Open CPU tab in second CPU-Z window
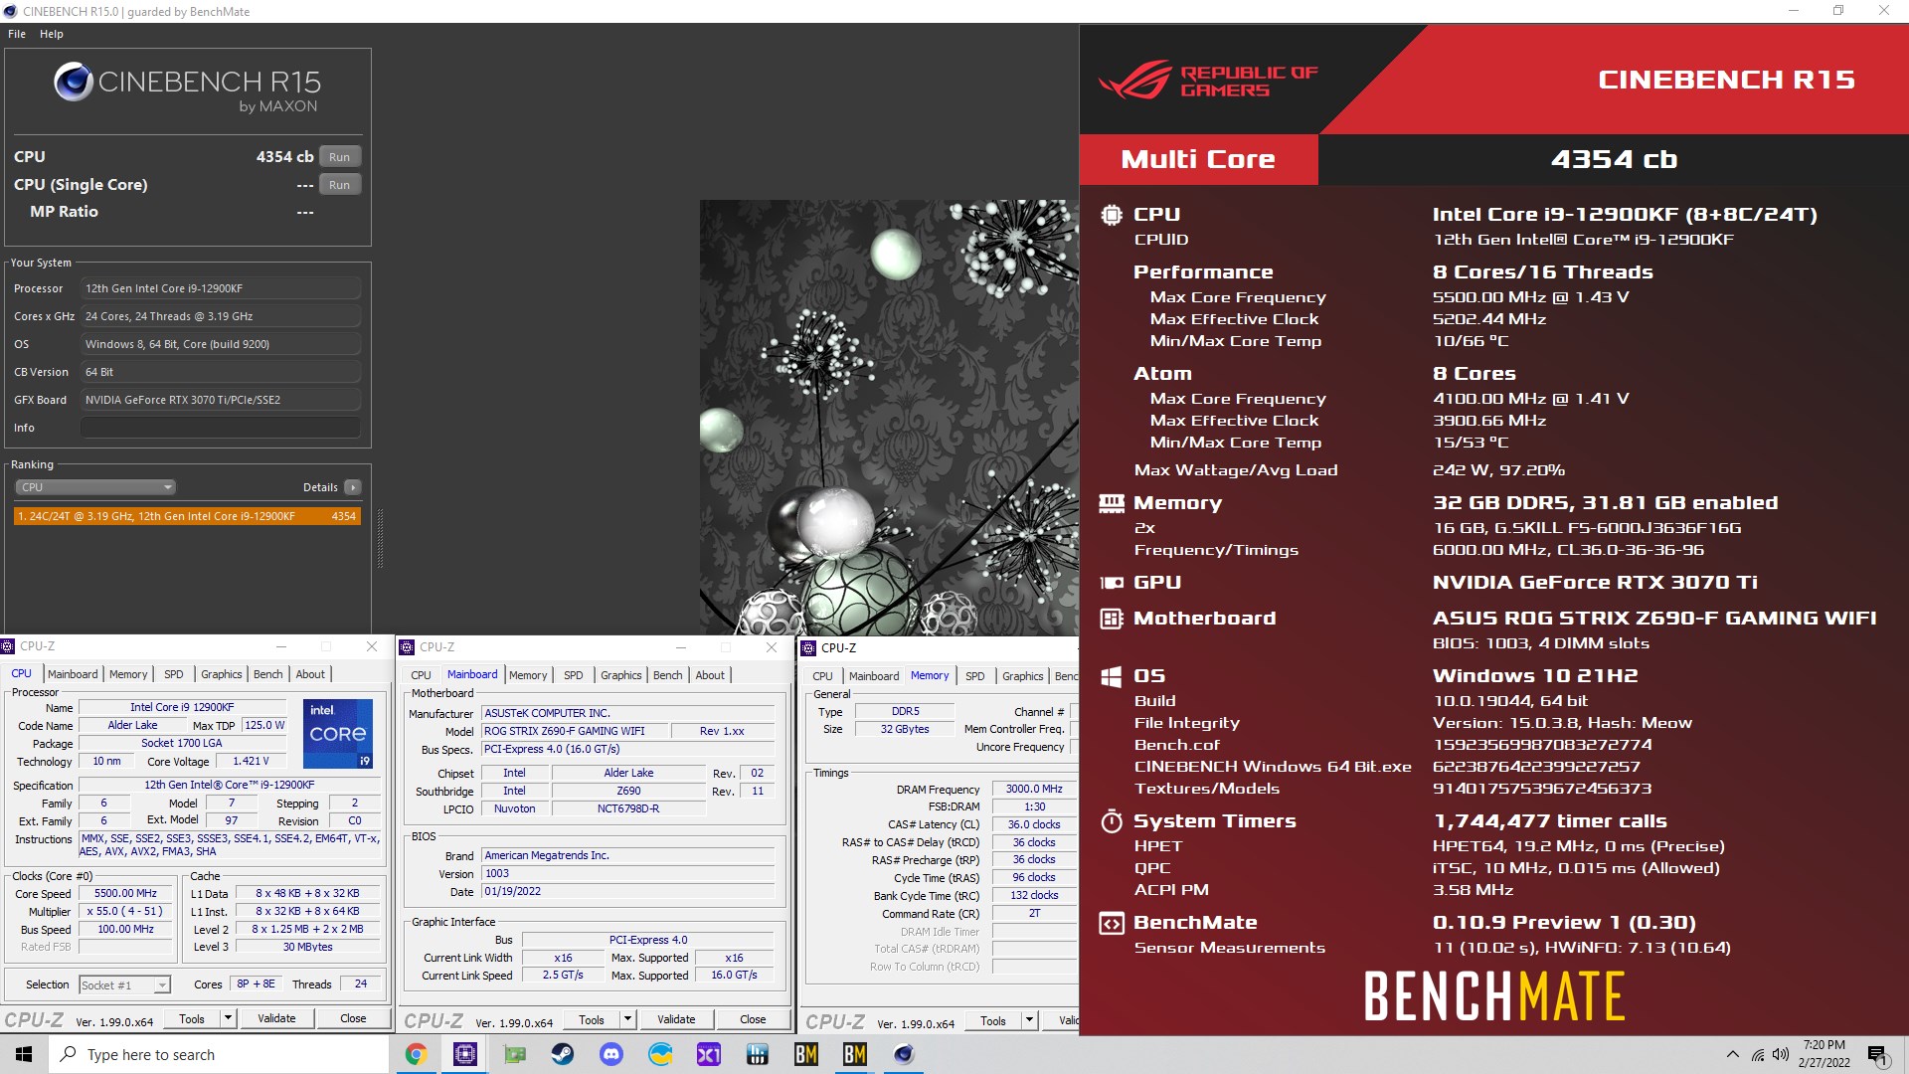 tap(422, 675)
